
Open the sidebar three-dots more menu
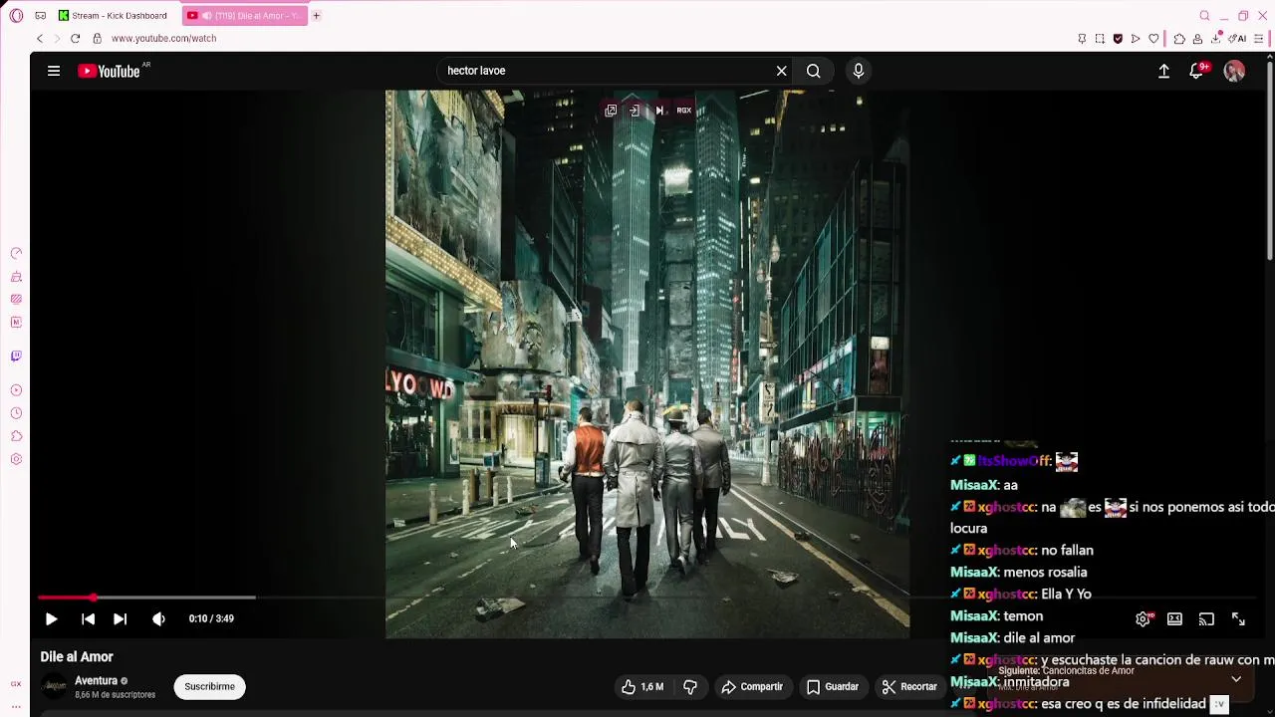tap(16, 706)
